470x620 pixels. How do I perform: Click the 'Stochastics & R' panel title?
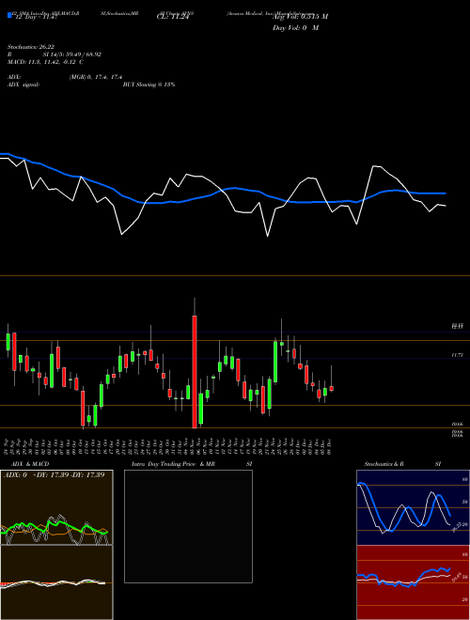384,464
